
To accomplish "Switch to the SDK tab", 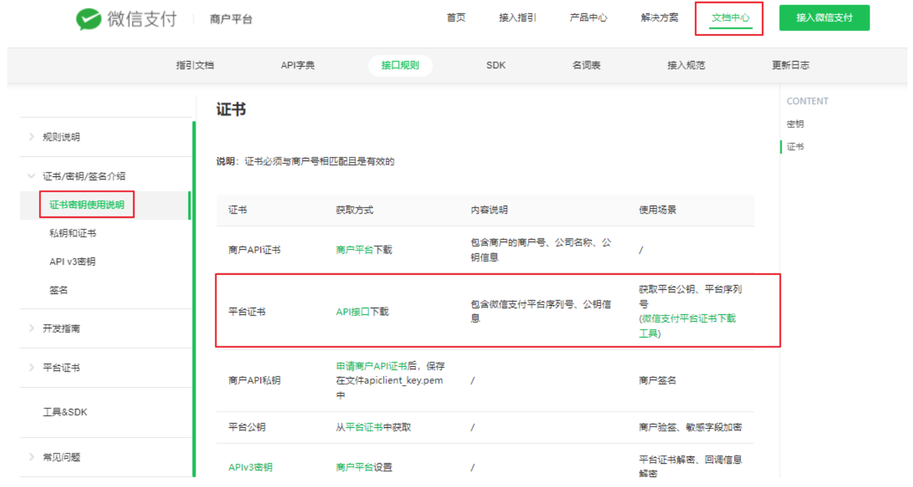I will [496, 65].
